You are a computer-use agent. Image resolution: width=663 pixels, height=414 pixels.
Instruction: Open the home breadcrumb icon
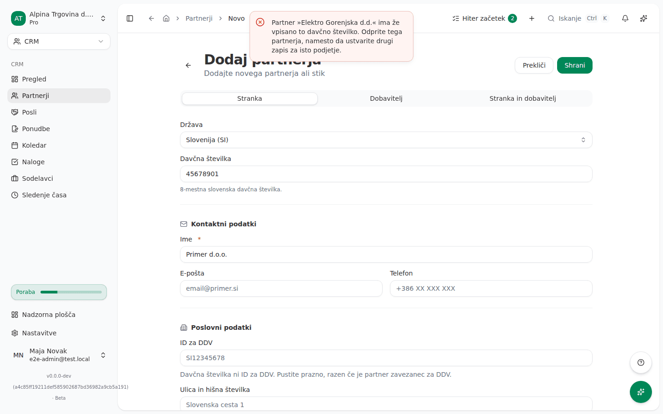(166, 18)
